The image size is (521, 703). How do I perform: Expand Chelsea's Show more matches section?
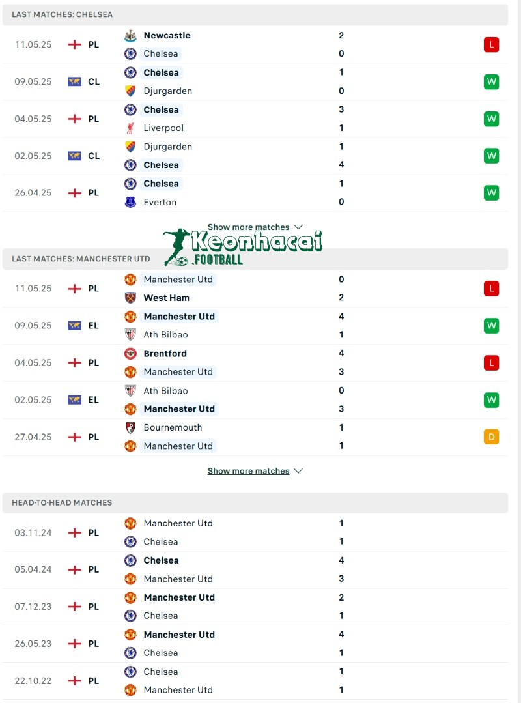(248, 227)
